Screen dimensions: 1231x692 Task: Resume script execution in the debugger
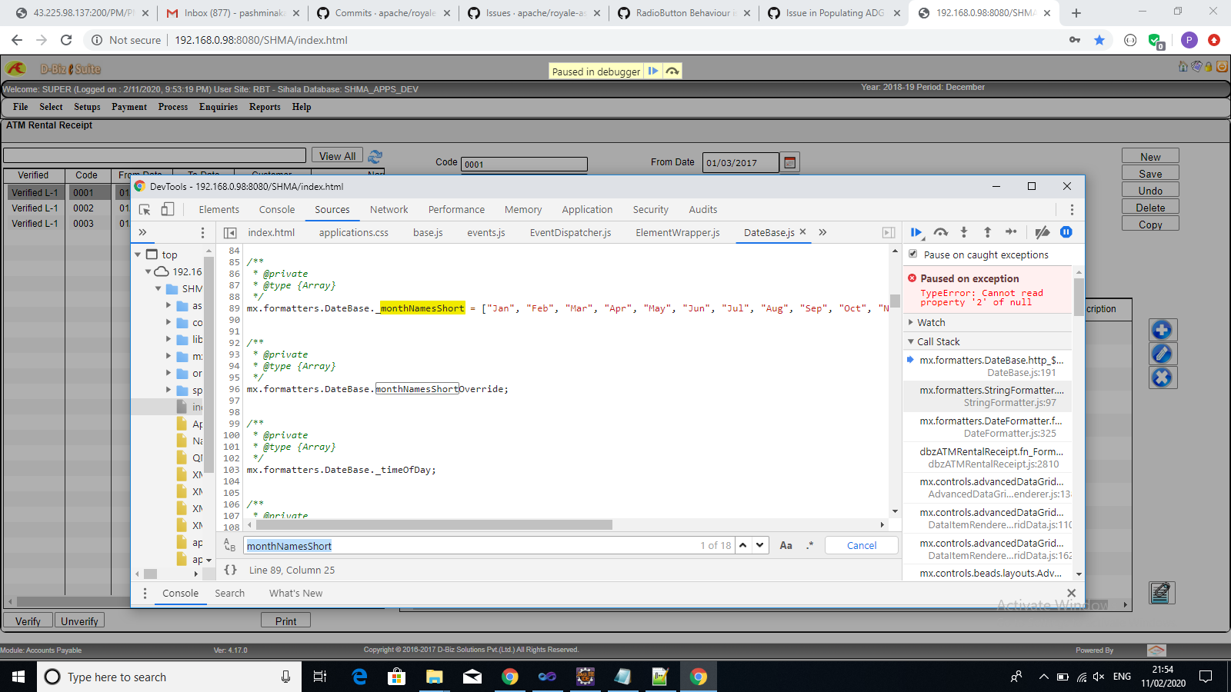[916, 231]
